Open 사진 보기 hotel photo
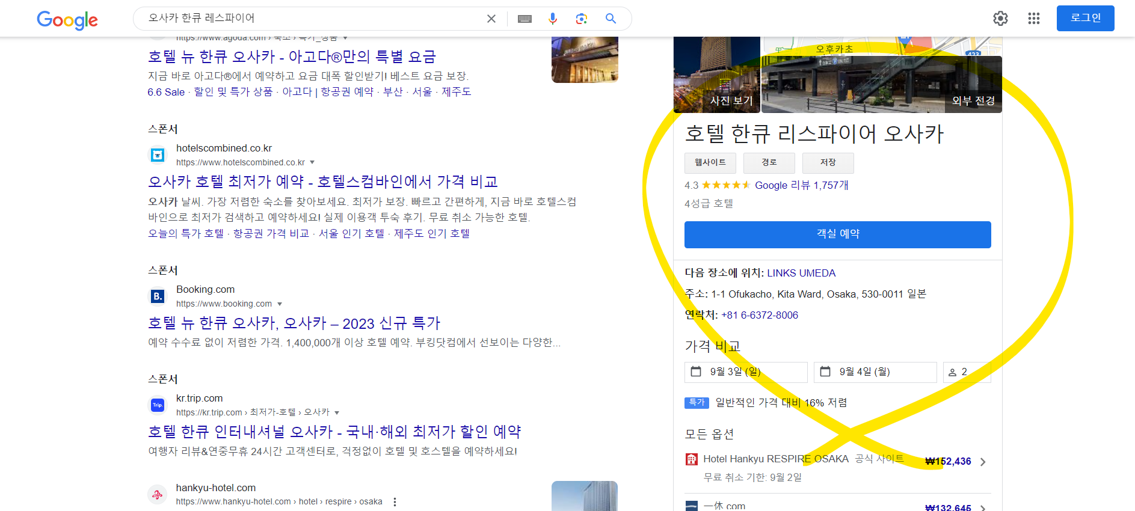Viewport: 1135px width, 511px height. pyautogui.click(x=717, y=75)
